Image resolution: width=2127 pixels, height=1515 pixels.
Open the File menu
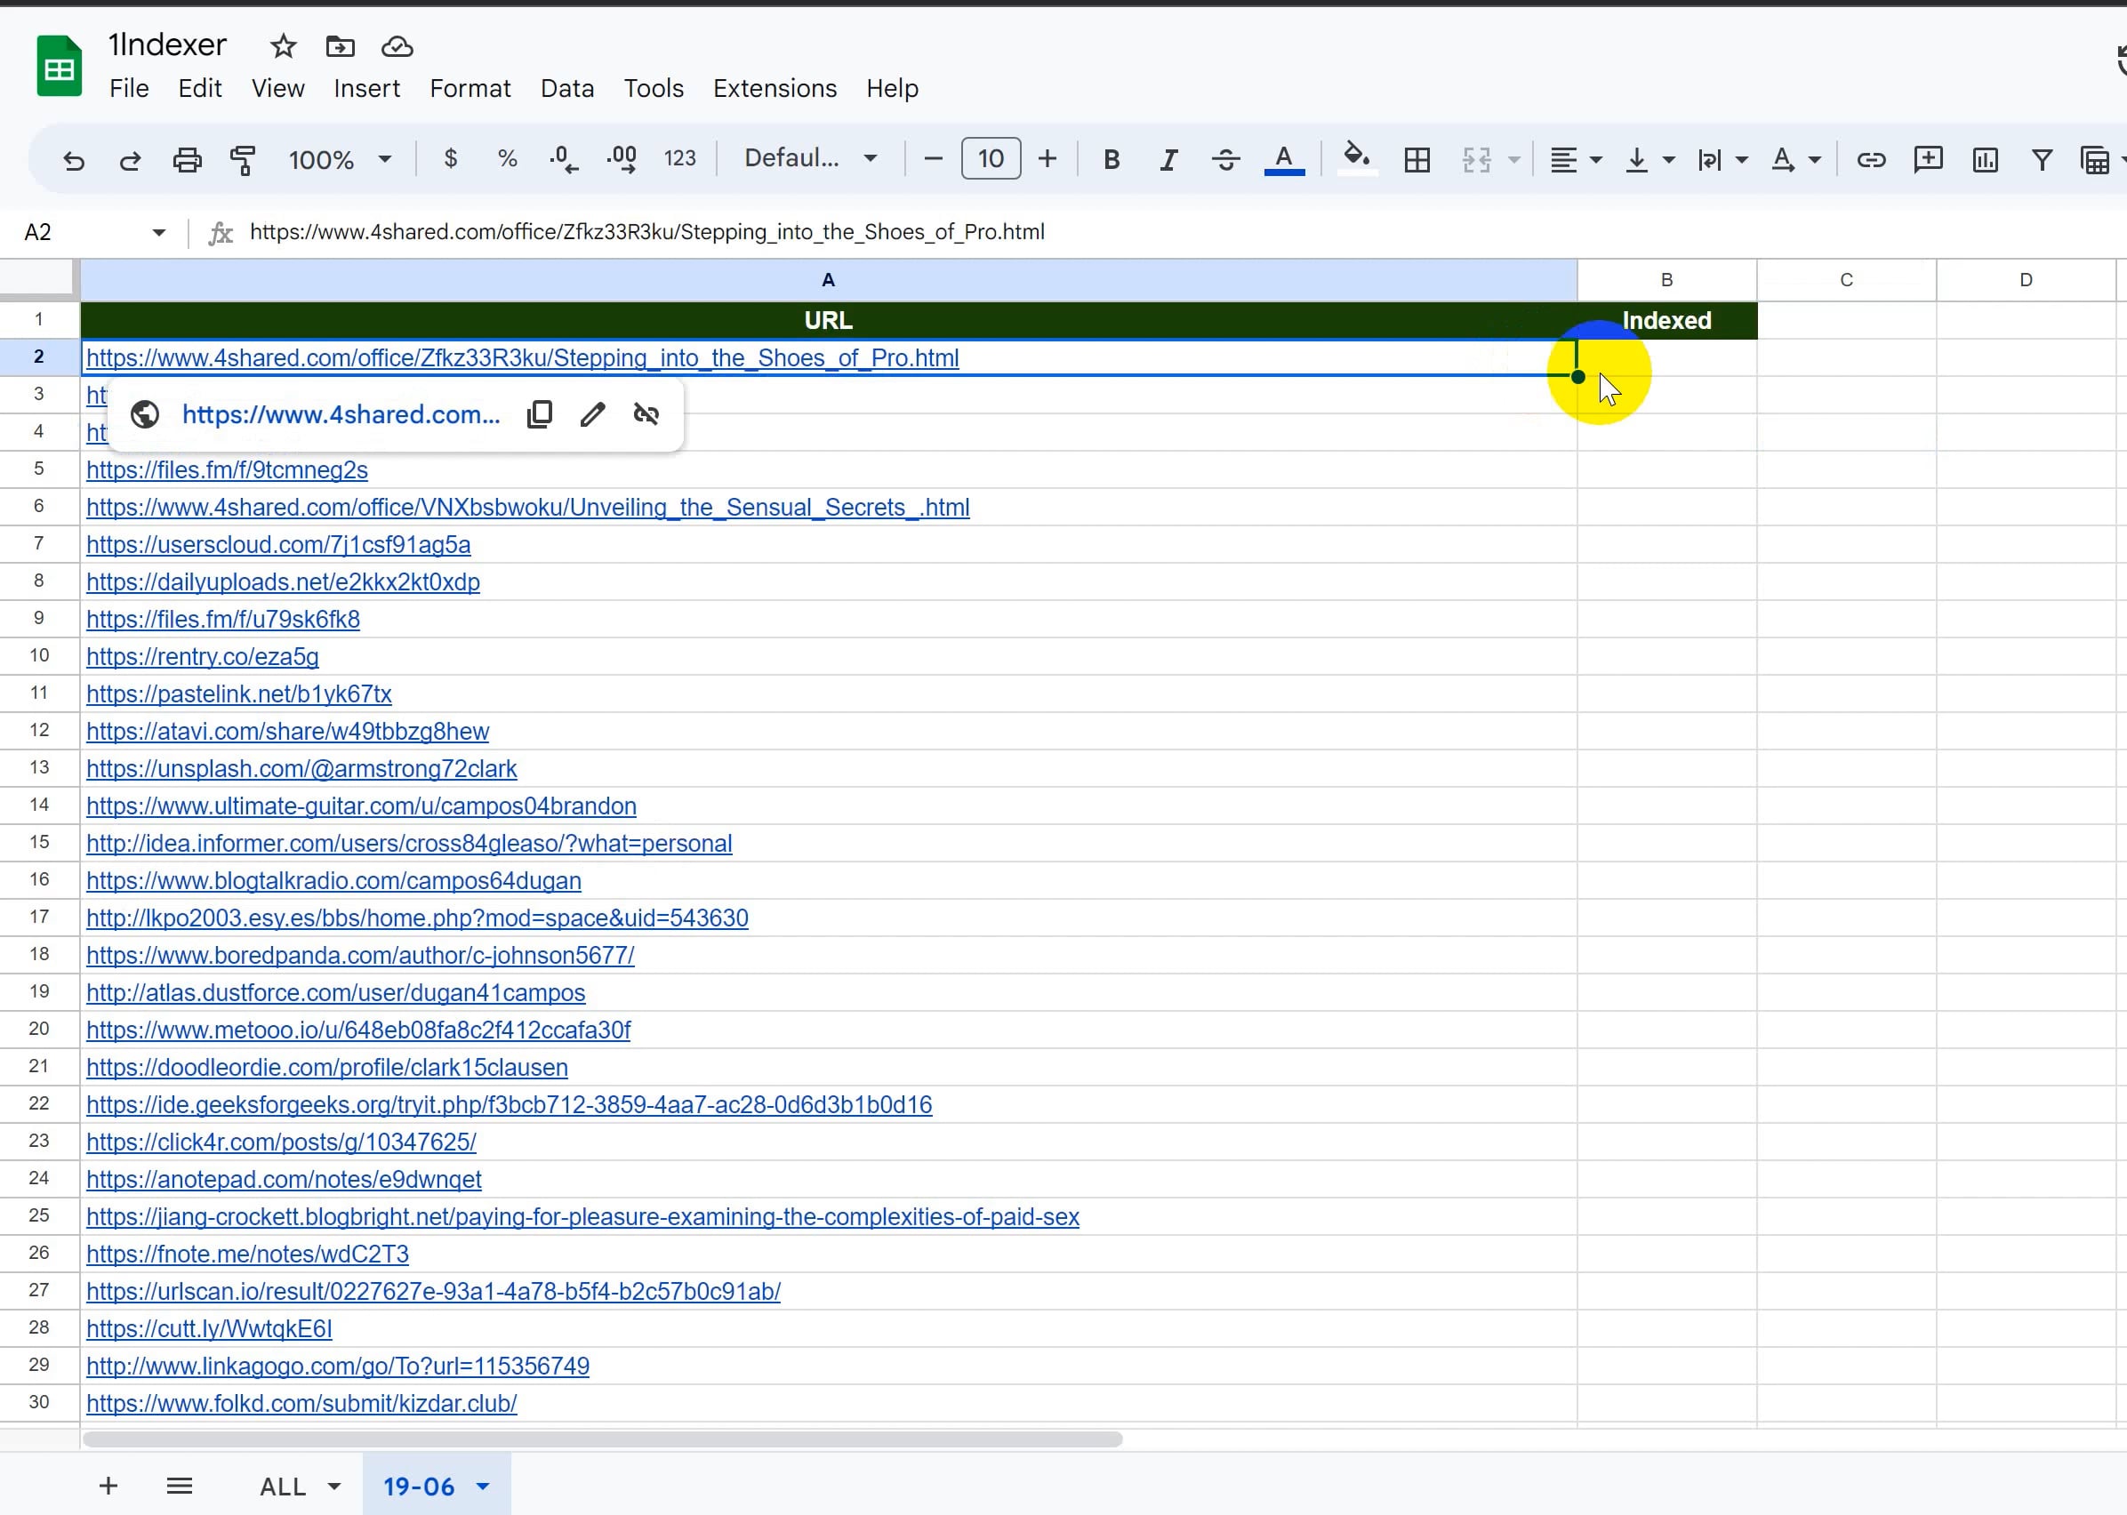pos(129,89)
